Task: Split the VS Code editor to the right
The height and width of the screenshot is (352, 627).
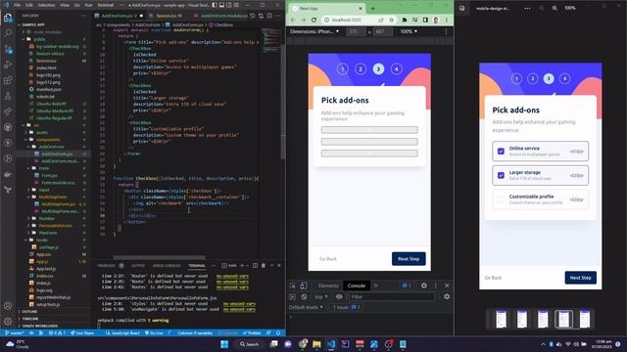Action: tap(270, 16)
